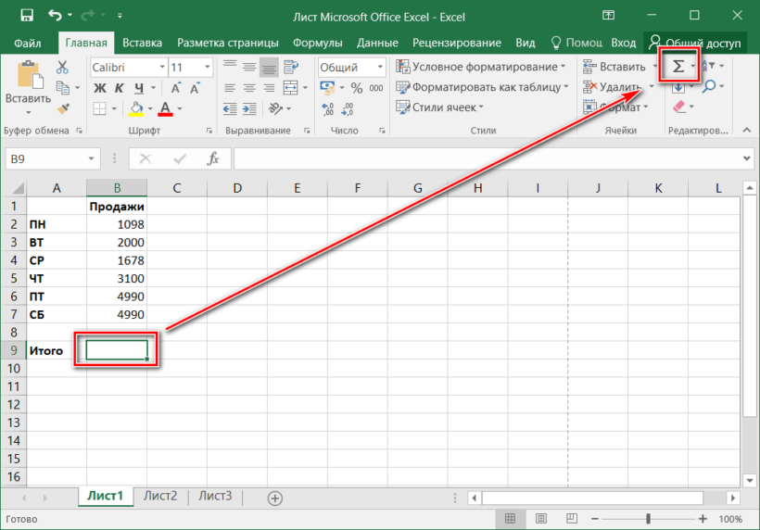Center cell text horizontally

(x=249, y=88)
